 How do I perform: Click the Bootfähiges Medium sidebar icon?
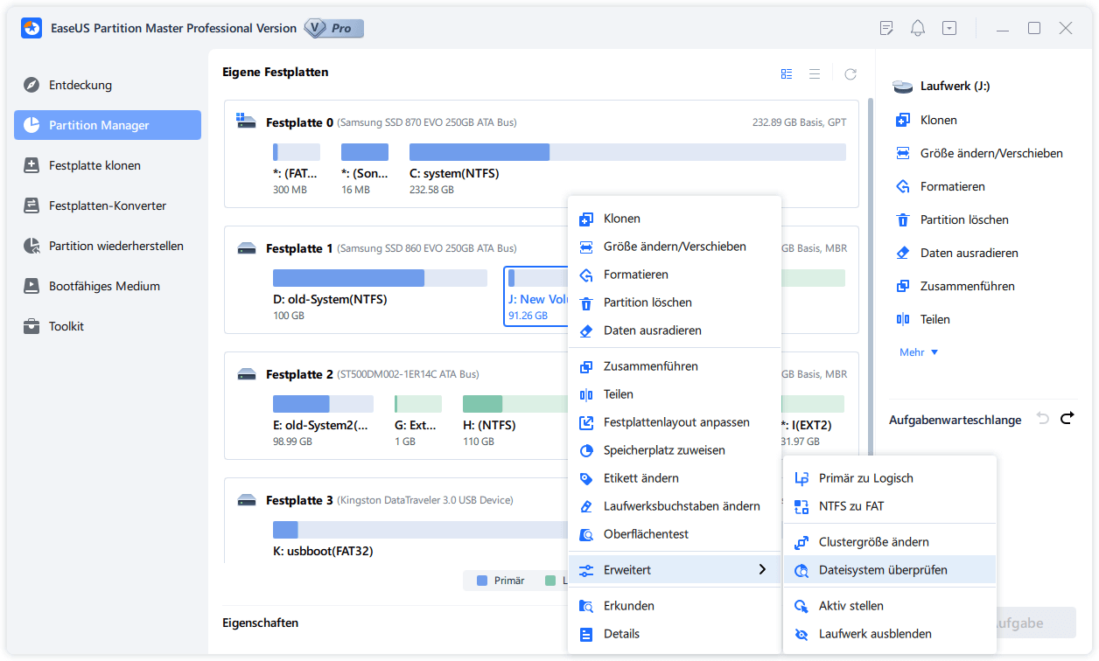point(31,286)
